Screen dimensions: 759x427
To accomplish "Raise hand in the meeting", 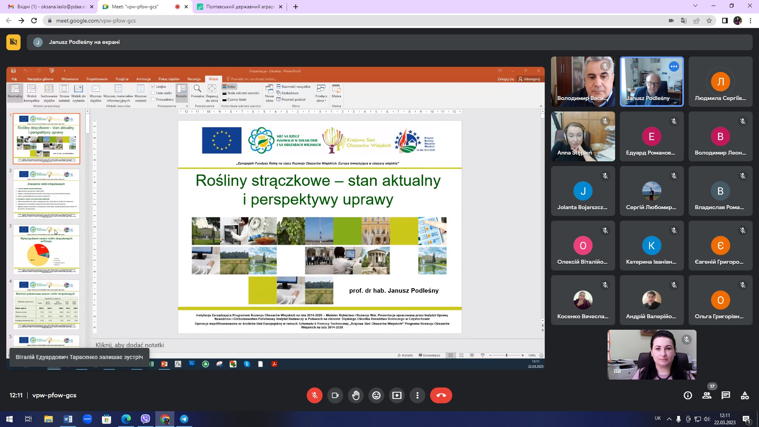I will coord(356,395).
